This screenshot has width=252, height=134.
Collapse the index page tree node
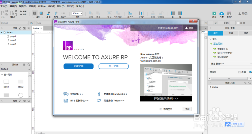[x=1, y=32]
